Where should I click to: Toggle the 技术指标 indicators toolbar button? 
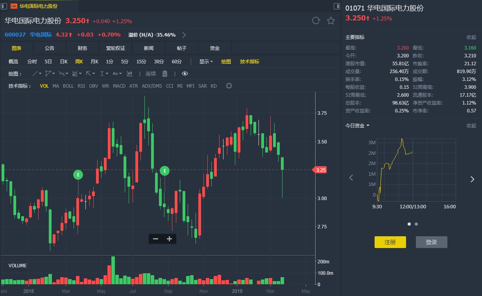pos(250,61)
